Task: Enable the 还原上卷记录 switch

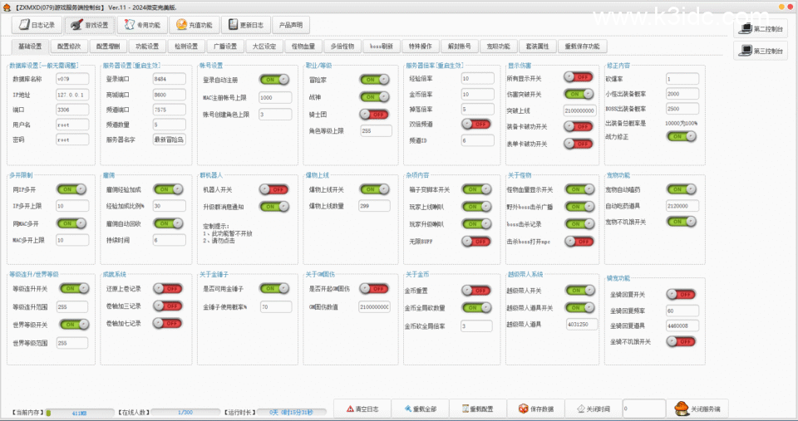Action: tap(167, 288)
